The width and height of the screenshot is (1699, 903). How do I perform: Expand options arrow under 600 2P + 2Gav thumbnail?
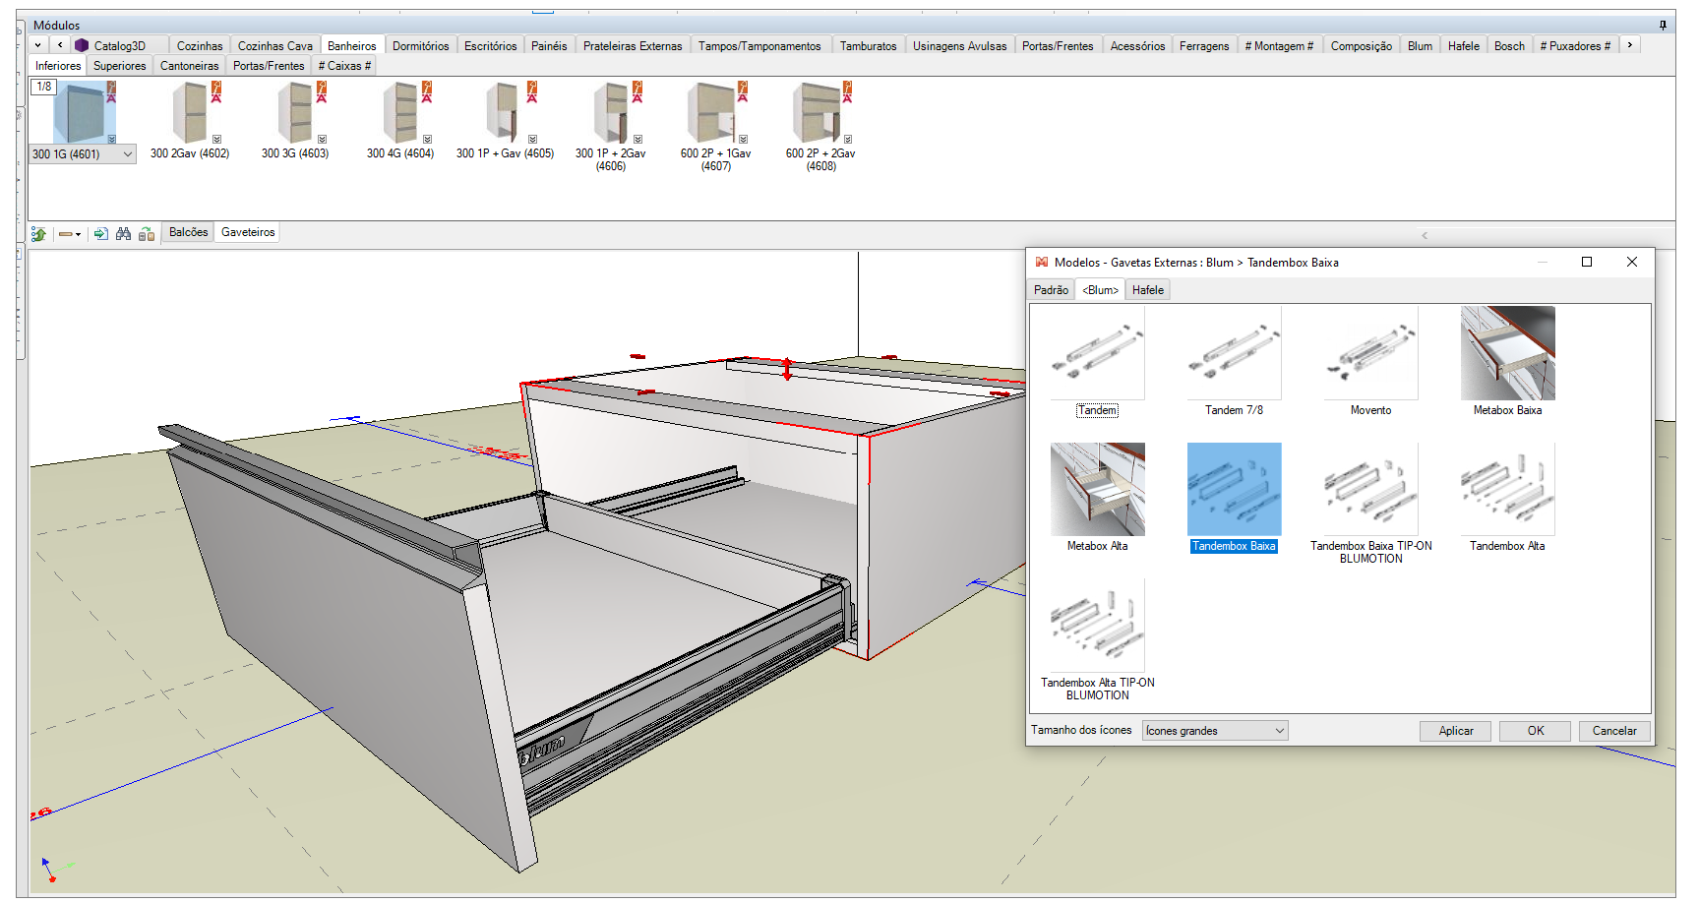point(848,140)
